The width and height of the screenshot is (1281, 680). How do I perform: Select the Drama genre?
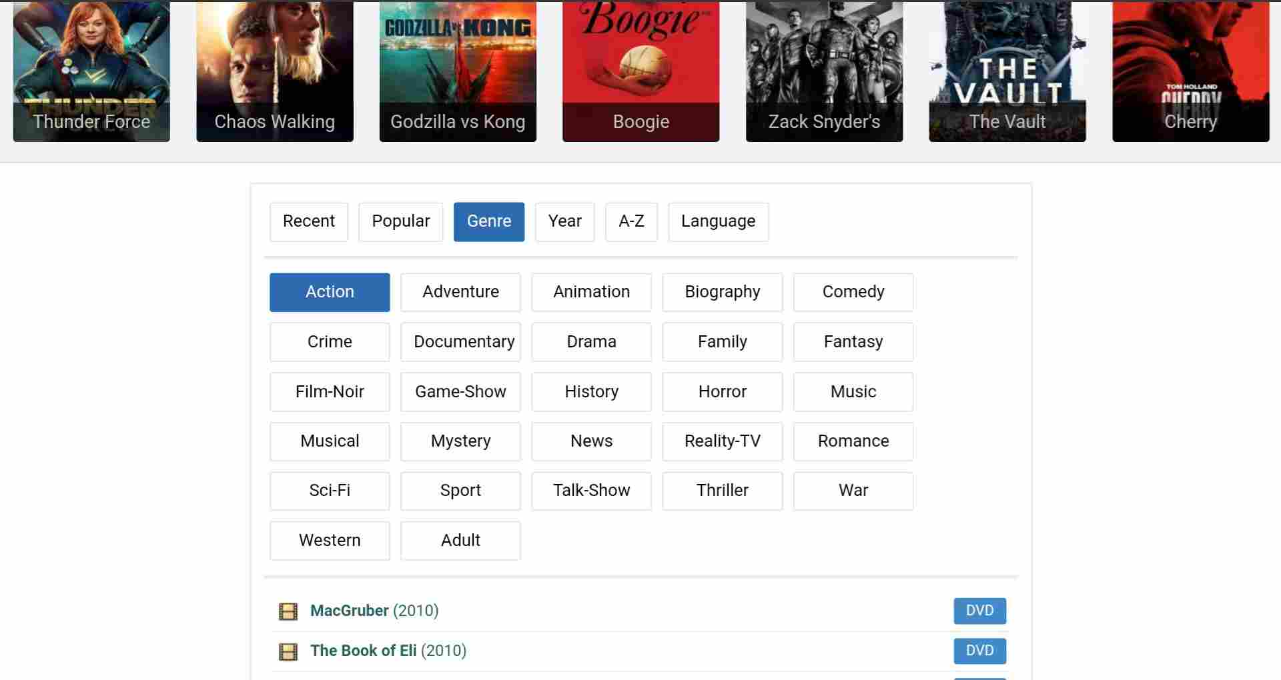tap(591, 342)
